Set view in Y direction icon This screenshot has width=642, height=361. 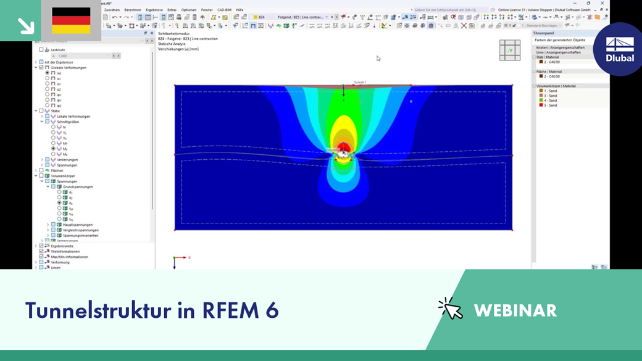point(494,17)
